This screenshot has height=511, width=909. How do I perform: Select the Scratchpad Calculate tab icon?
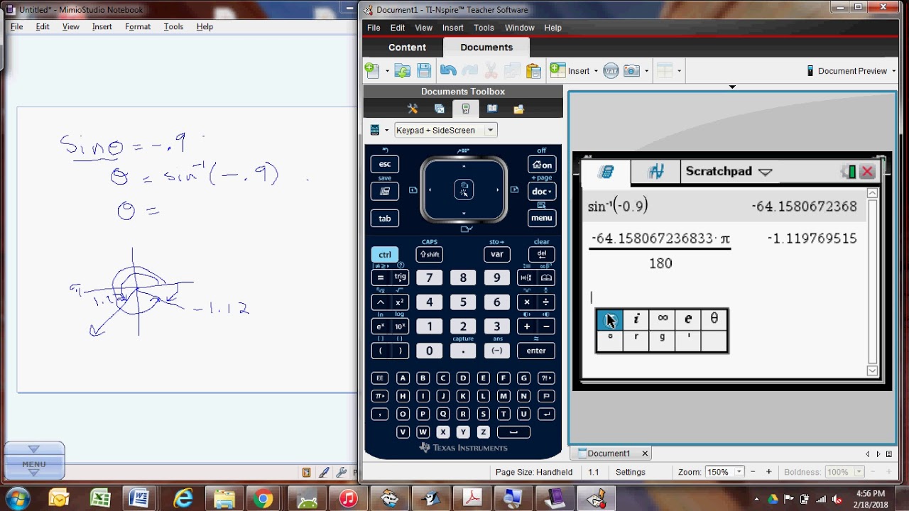(606, 172)
